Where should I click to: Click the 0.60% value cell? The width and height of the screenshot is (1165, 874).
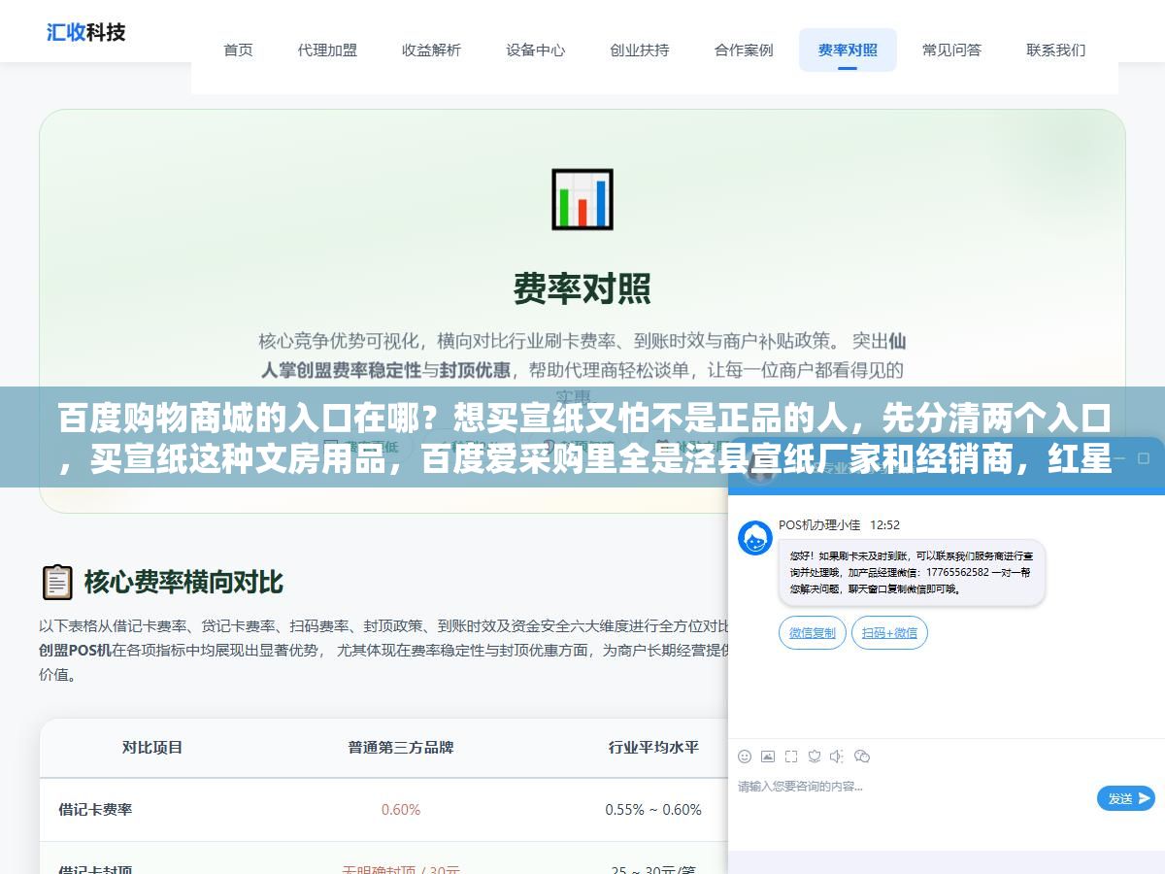(401, 809)
